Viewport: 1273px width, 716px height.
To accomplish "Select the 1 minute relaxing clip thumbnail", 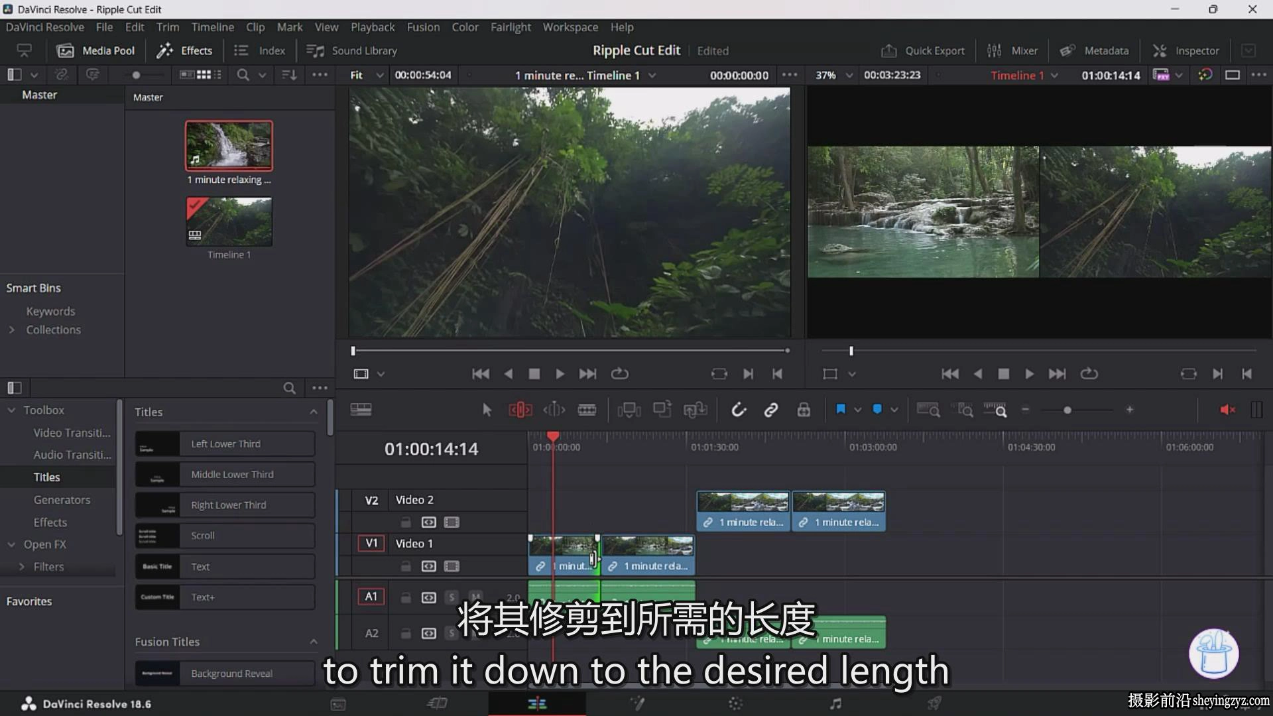I will point(229,145).
